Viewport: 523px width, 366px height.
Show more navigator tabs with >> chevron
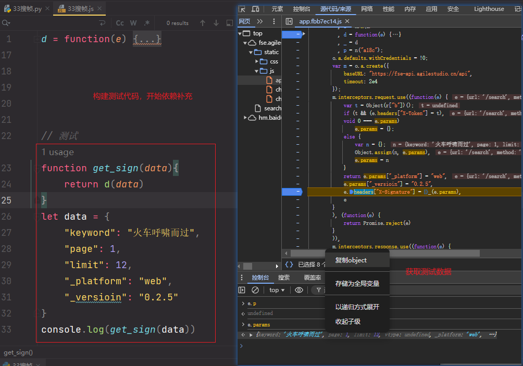coord(260,21)
